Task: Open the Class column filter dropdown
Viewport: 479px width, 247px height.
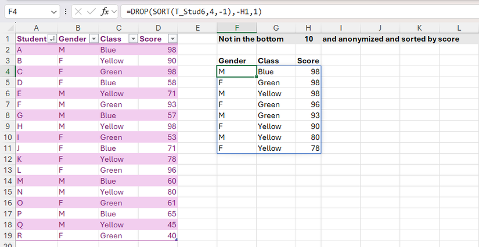Action: click(132, 39)
